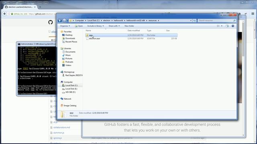Screen dimensions: 257x144
Task: Open Favorites star in navigation pane
Action: [x=62, y=32]
